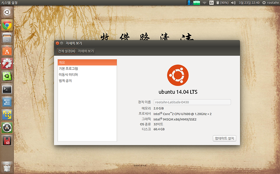Screen dimensions: 280x174
Task: Click the 장치 이름 device name field
Action: (x=192, y=102)
